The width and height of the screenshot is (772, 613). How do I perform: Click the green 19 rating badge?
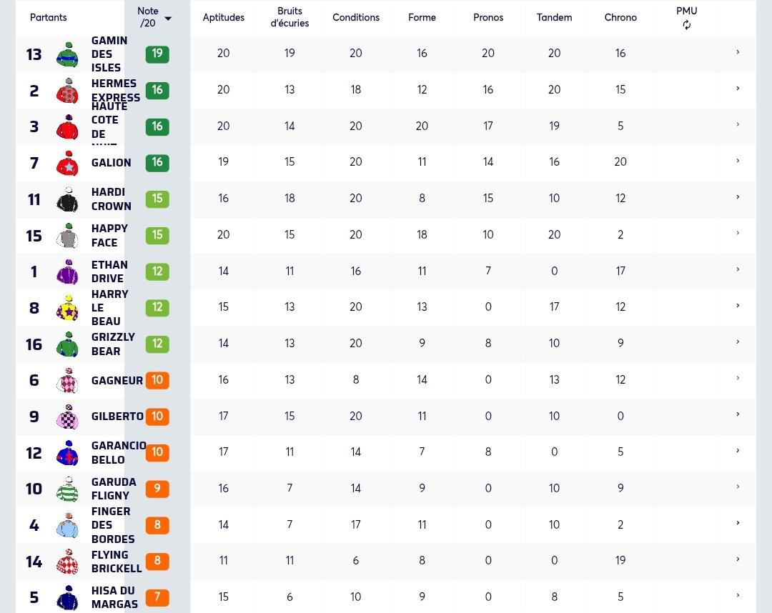coord(157,54)
